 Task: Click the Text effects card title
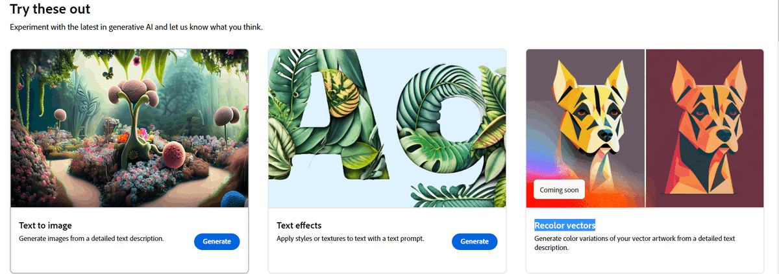pyautogui.click(x=299, y=225)
